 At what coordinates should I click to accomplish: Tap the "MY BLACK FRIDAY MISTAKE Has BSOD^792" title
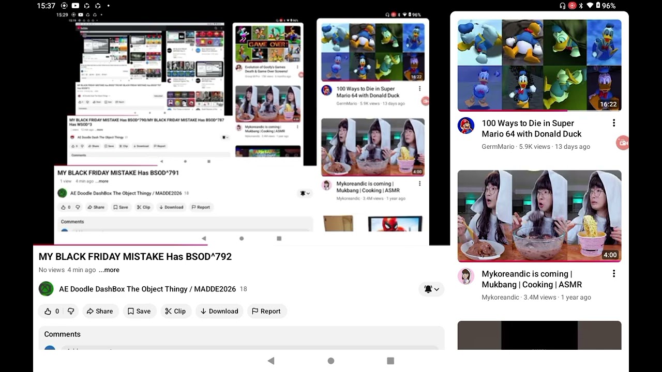(135, 256)
